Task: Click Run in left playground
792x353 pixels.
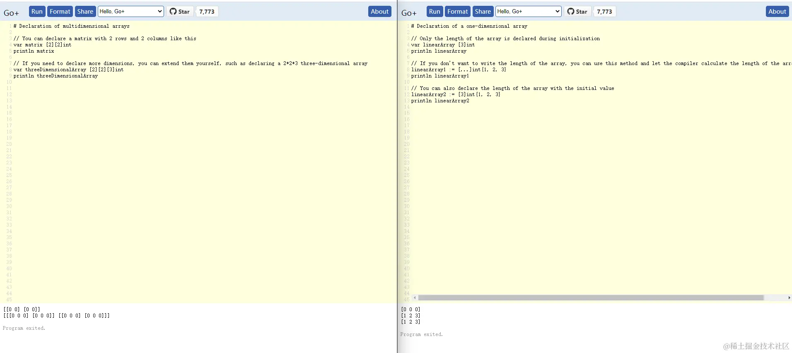Action: pos(37,12)
